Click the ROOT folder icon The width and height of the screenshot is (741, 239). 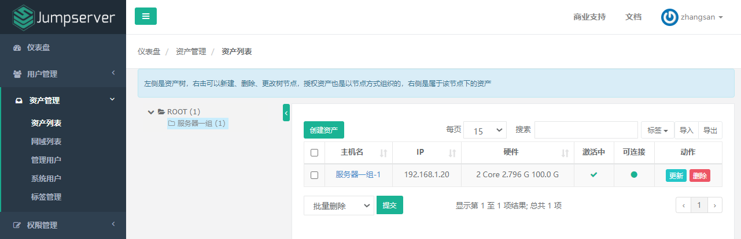pyautogui.click(x=161, y=112)
